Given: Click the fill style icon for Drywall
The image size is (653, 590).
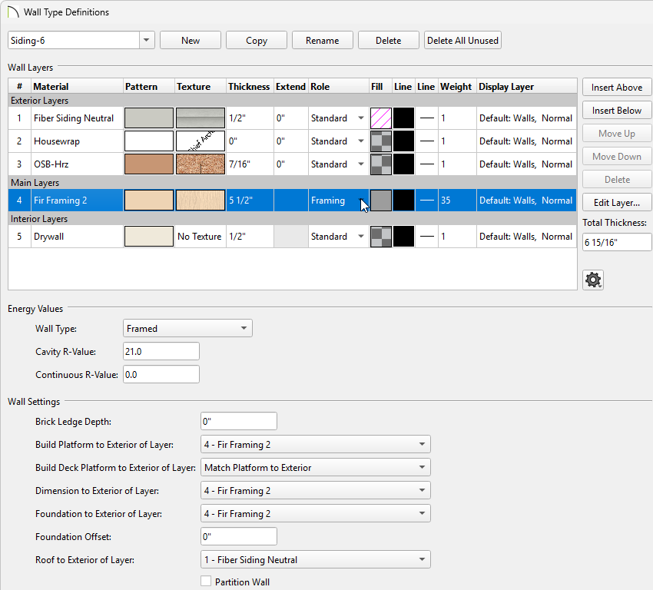Looking at the screenshot, I should point(380,237).
